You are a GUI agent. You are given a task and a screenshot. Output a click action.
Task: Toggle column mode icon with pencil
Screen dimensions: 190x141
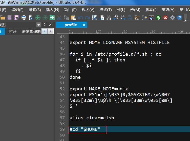95,18
